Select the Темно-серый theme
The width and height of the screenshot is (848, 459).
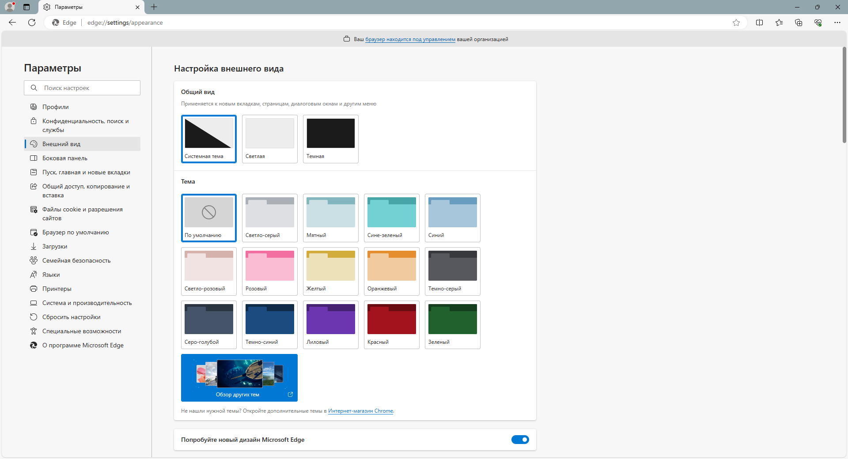[453, 271]
